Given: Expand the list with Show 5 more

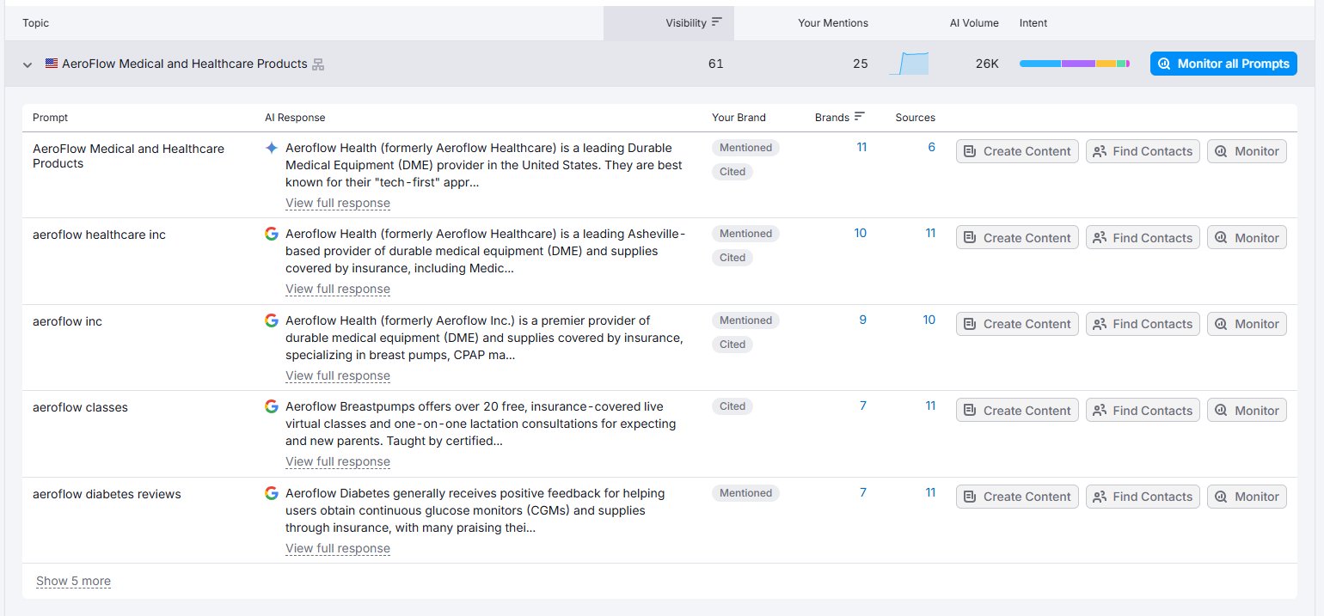Looking at the screenshot, I should tap(73, 582).
